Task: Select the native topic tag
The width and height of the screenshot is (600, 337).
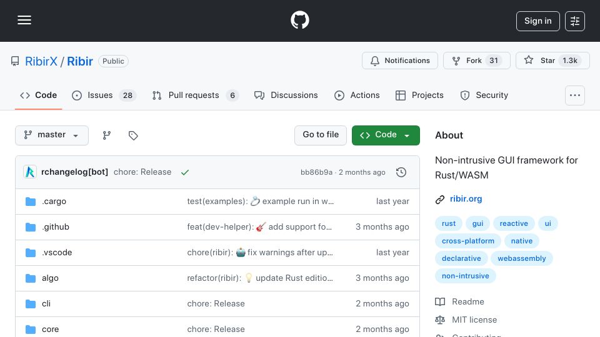Action: point(521,241)
